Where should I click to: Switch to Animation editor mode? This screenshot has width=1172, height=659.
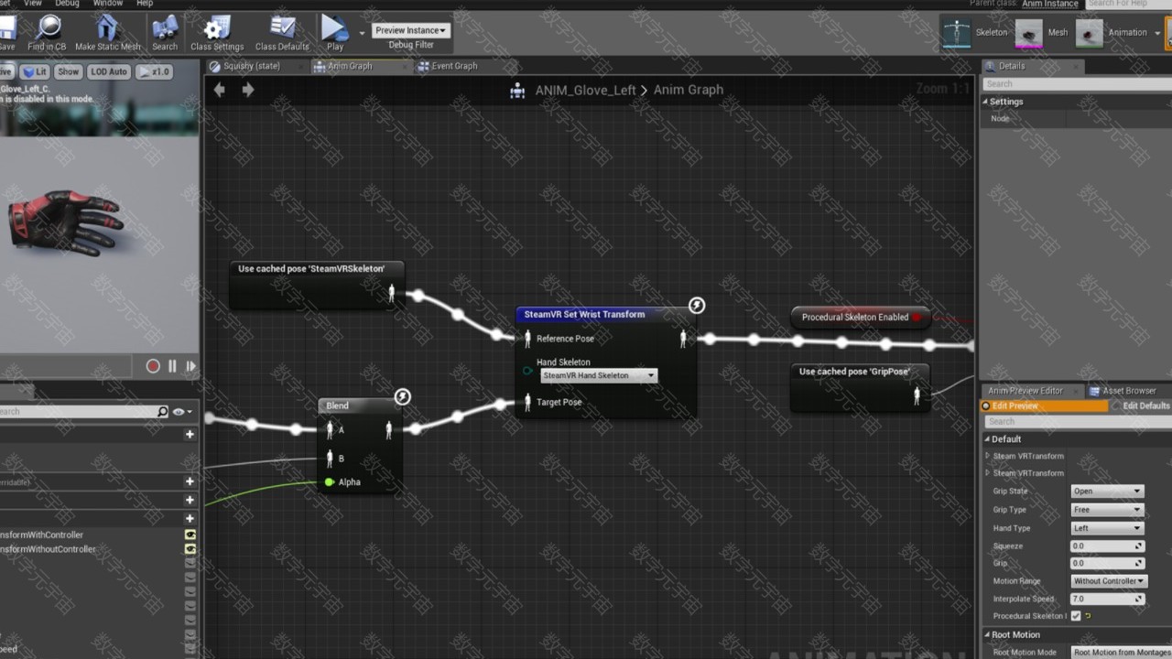pos(1112,33)
